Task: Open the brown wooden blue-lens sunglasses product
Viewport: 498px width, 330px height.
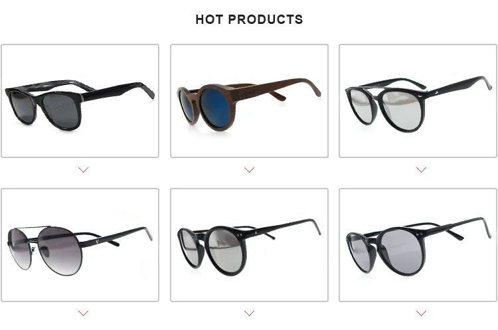Action: [249, 101]
